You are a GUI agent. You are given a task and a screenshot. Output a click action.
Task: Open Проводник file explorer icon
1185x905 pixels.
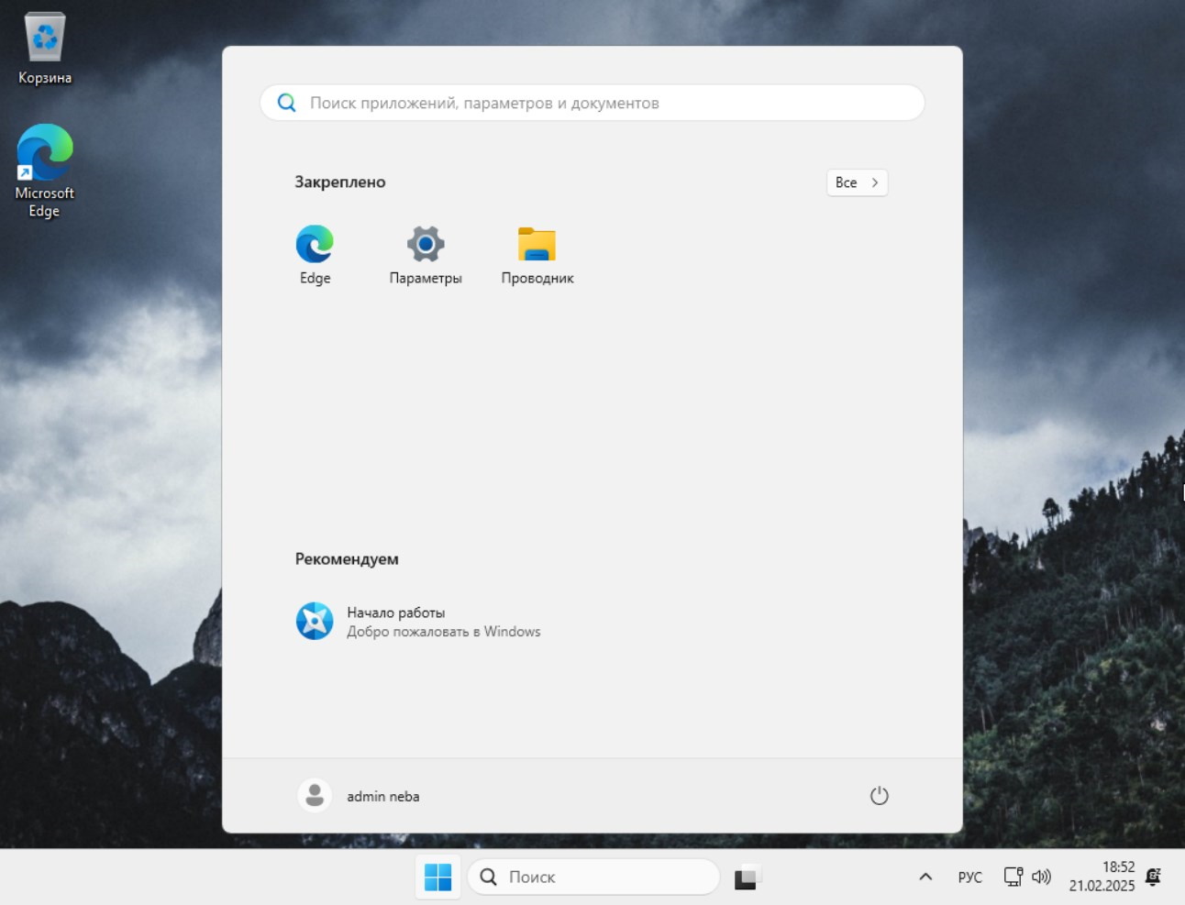(537, 254)
